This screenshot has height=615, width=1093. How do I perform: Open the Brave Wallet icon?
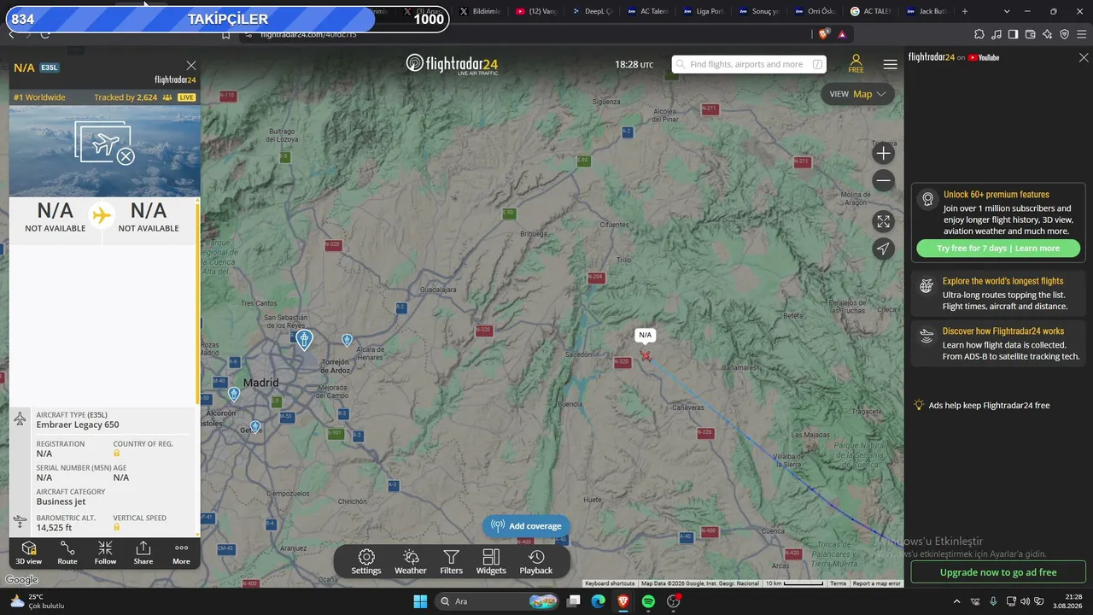pyautogui.click(x=1030, y=34)
